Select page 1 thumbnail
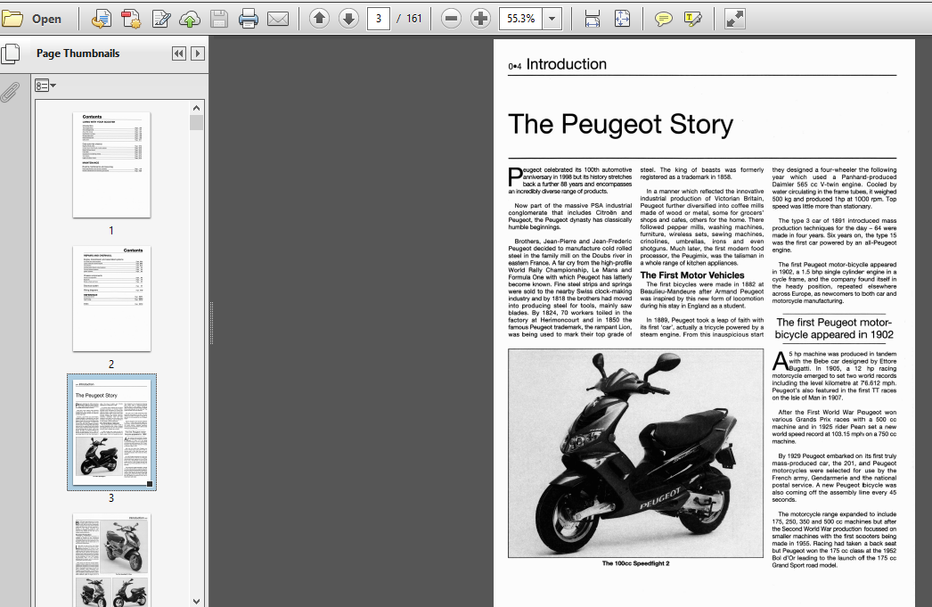 coord(111,165)
